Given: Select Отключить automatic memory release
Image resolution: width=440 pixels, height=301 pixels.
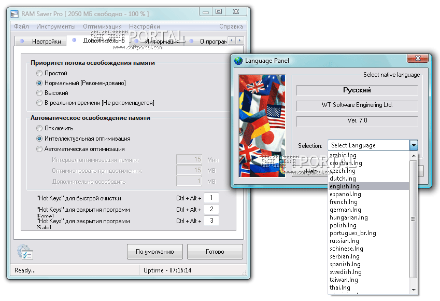Looking at the screenshot, I should pos(39,128).
